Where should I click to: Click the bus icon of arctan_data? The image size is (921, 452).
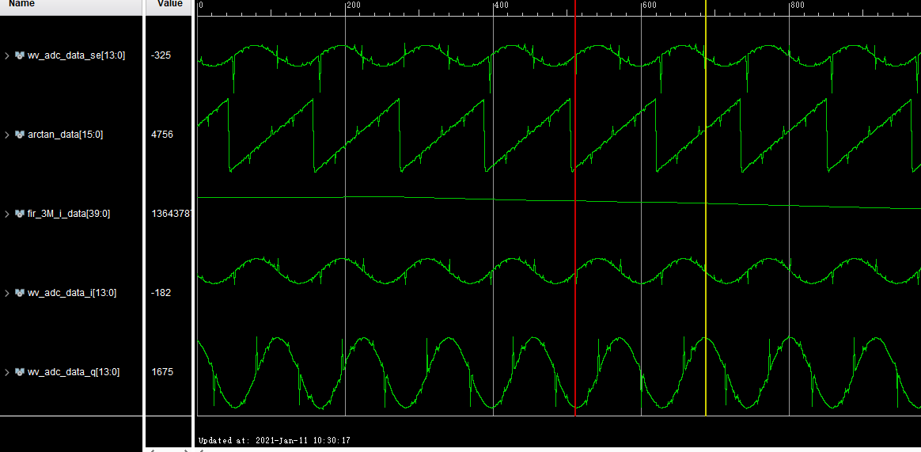click(19, 135)
